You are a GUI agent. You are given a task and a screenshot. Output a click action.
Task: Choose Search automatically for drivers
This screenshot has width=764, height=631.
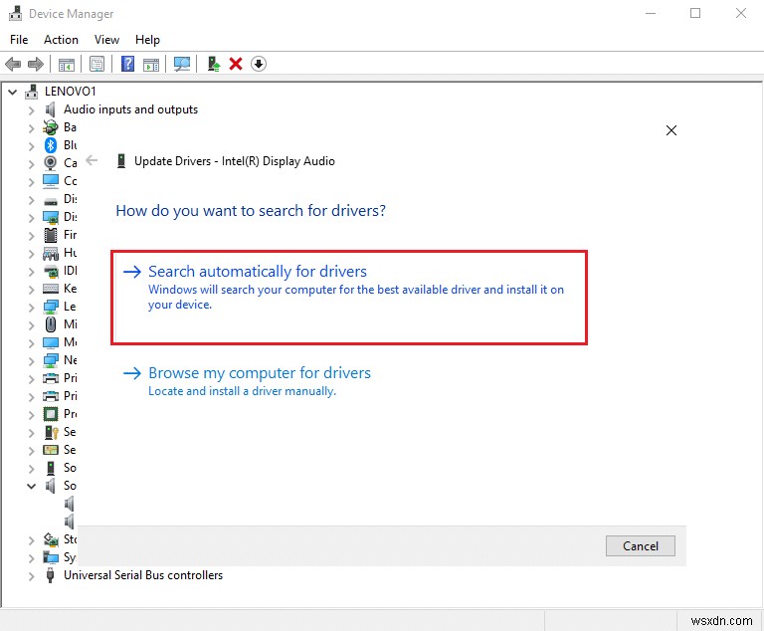point(258,272)
